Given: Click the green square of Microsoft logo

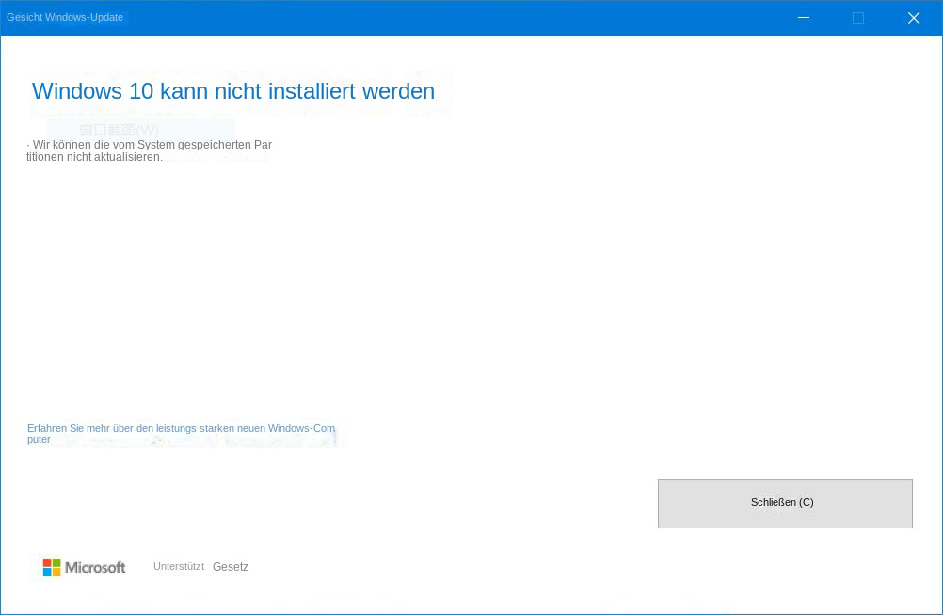Looking at the screenshot, I should tap(56, 562).
